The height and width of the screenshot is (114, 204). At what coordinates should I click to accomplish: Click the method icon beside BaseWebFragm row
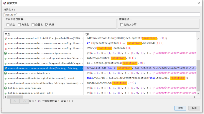pos(6,63)
